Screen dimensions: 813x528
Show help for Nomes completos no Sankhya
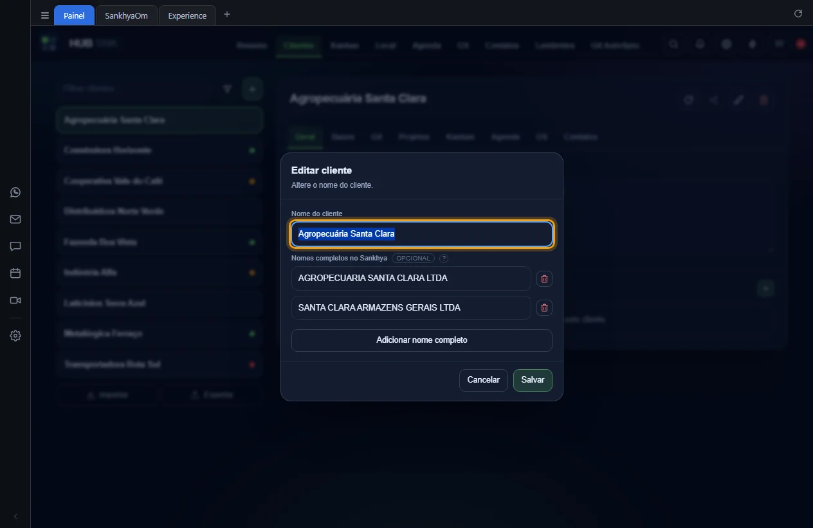[444, 259]
